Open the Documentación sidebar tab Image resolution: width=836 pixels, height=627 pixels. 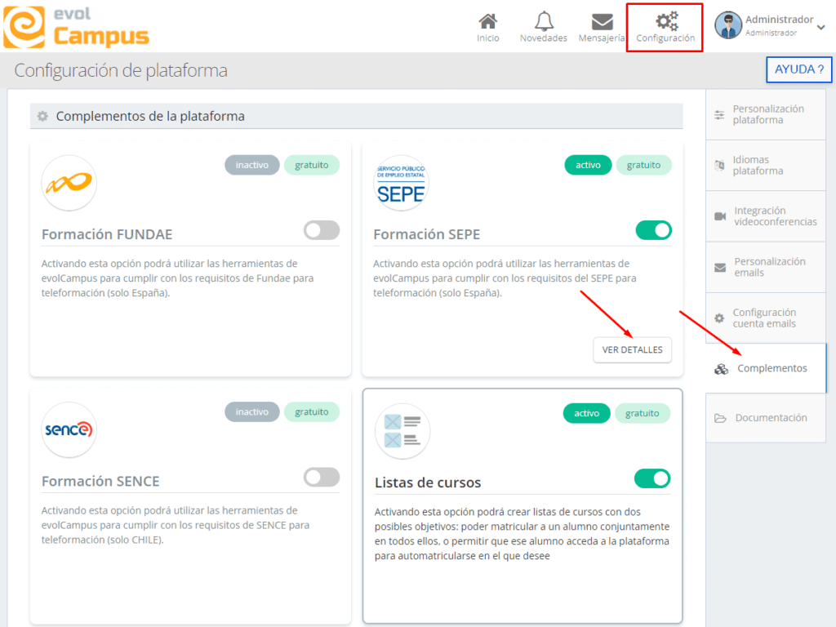coord(766,418)
